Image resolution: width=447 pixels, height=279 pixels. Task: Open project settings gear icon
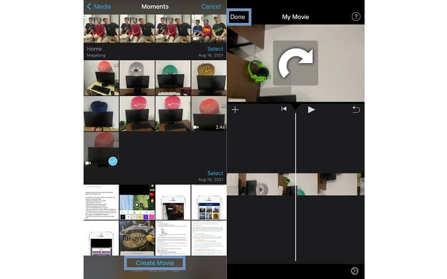[x=354, y=271]
